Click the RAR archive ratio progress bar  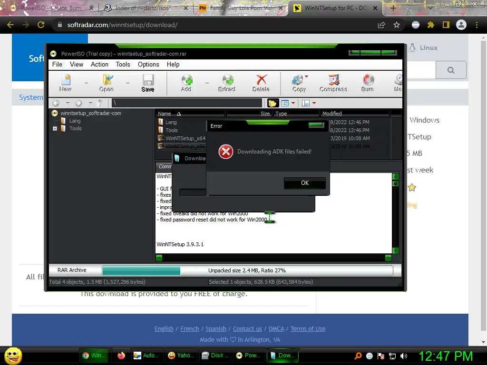tap(247, 270)
